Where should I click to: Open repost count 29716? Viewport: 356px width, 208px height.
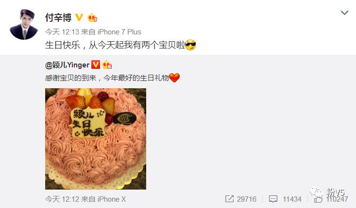click(x=247, y=199)
